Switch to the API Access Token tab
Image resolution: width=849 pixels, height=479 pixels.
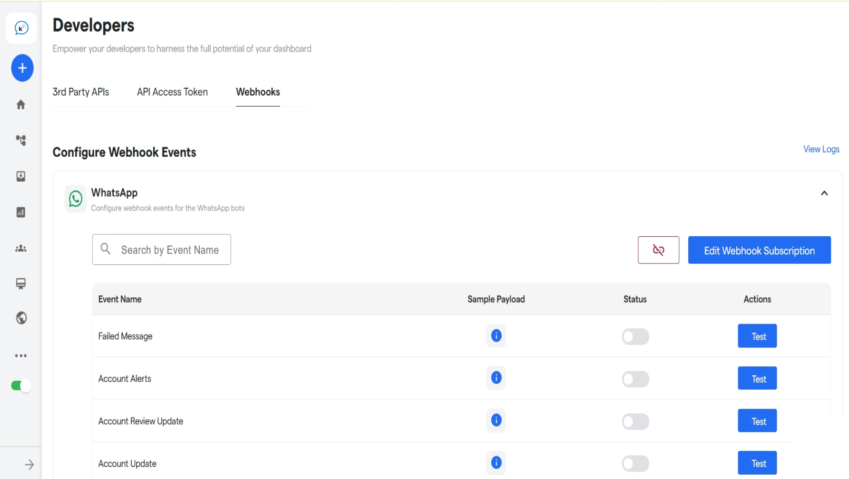(172, 92)
